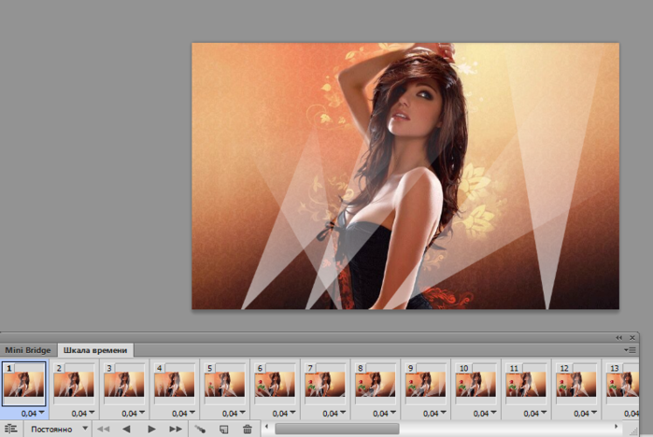The height and width of the screenshot is (437, 653).
Task: Open frame 9 delay time dropdown
Action: coord(434,414)
